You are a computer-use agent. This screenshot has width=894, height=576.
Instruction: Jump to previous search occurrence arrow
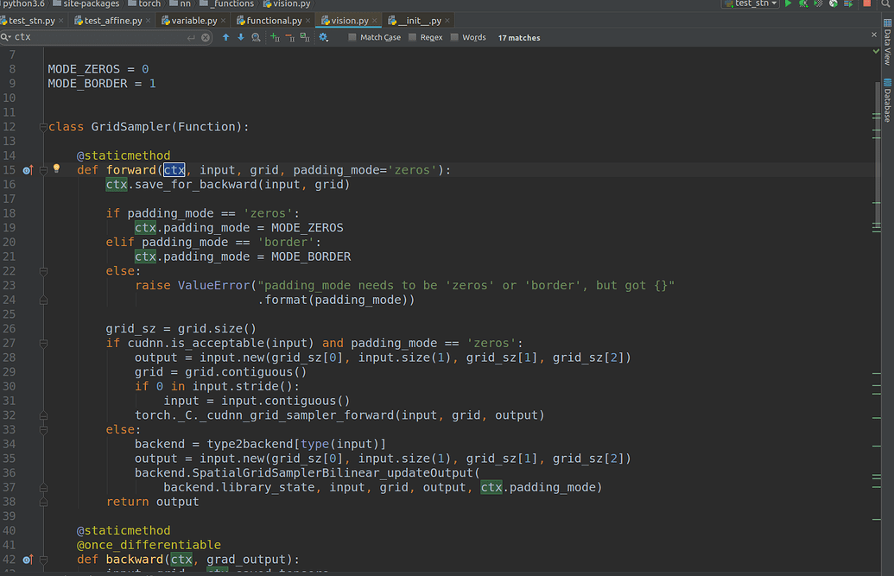pyautogui.click(x=226, y=38)
